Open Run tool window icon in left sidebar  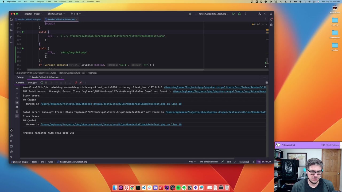[11, 141]
